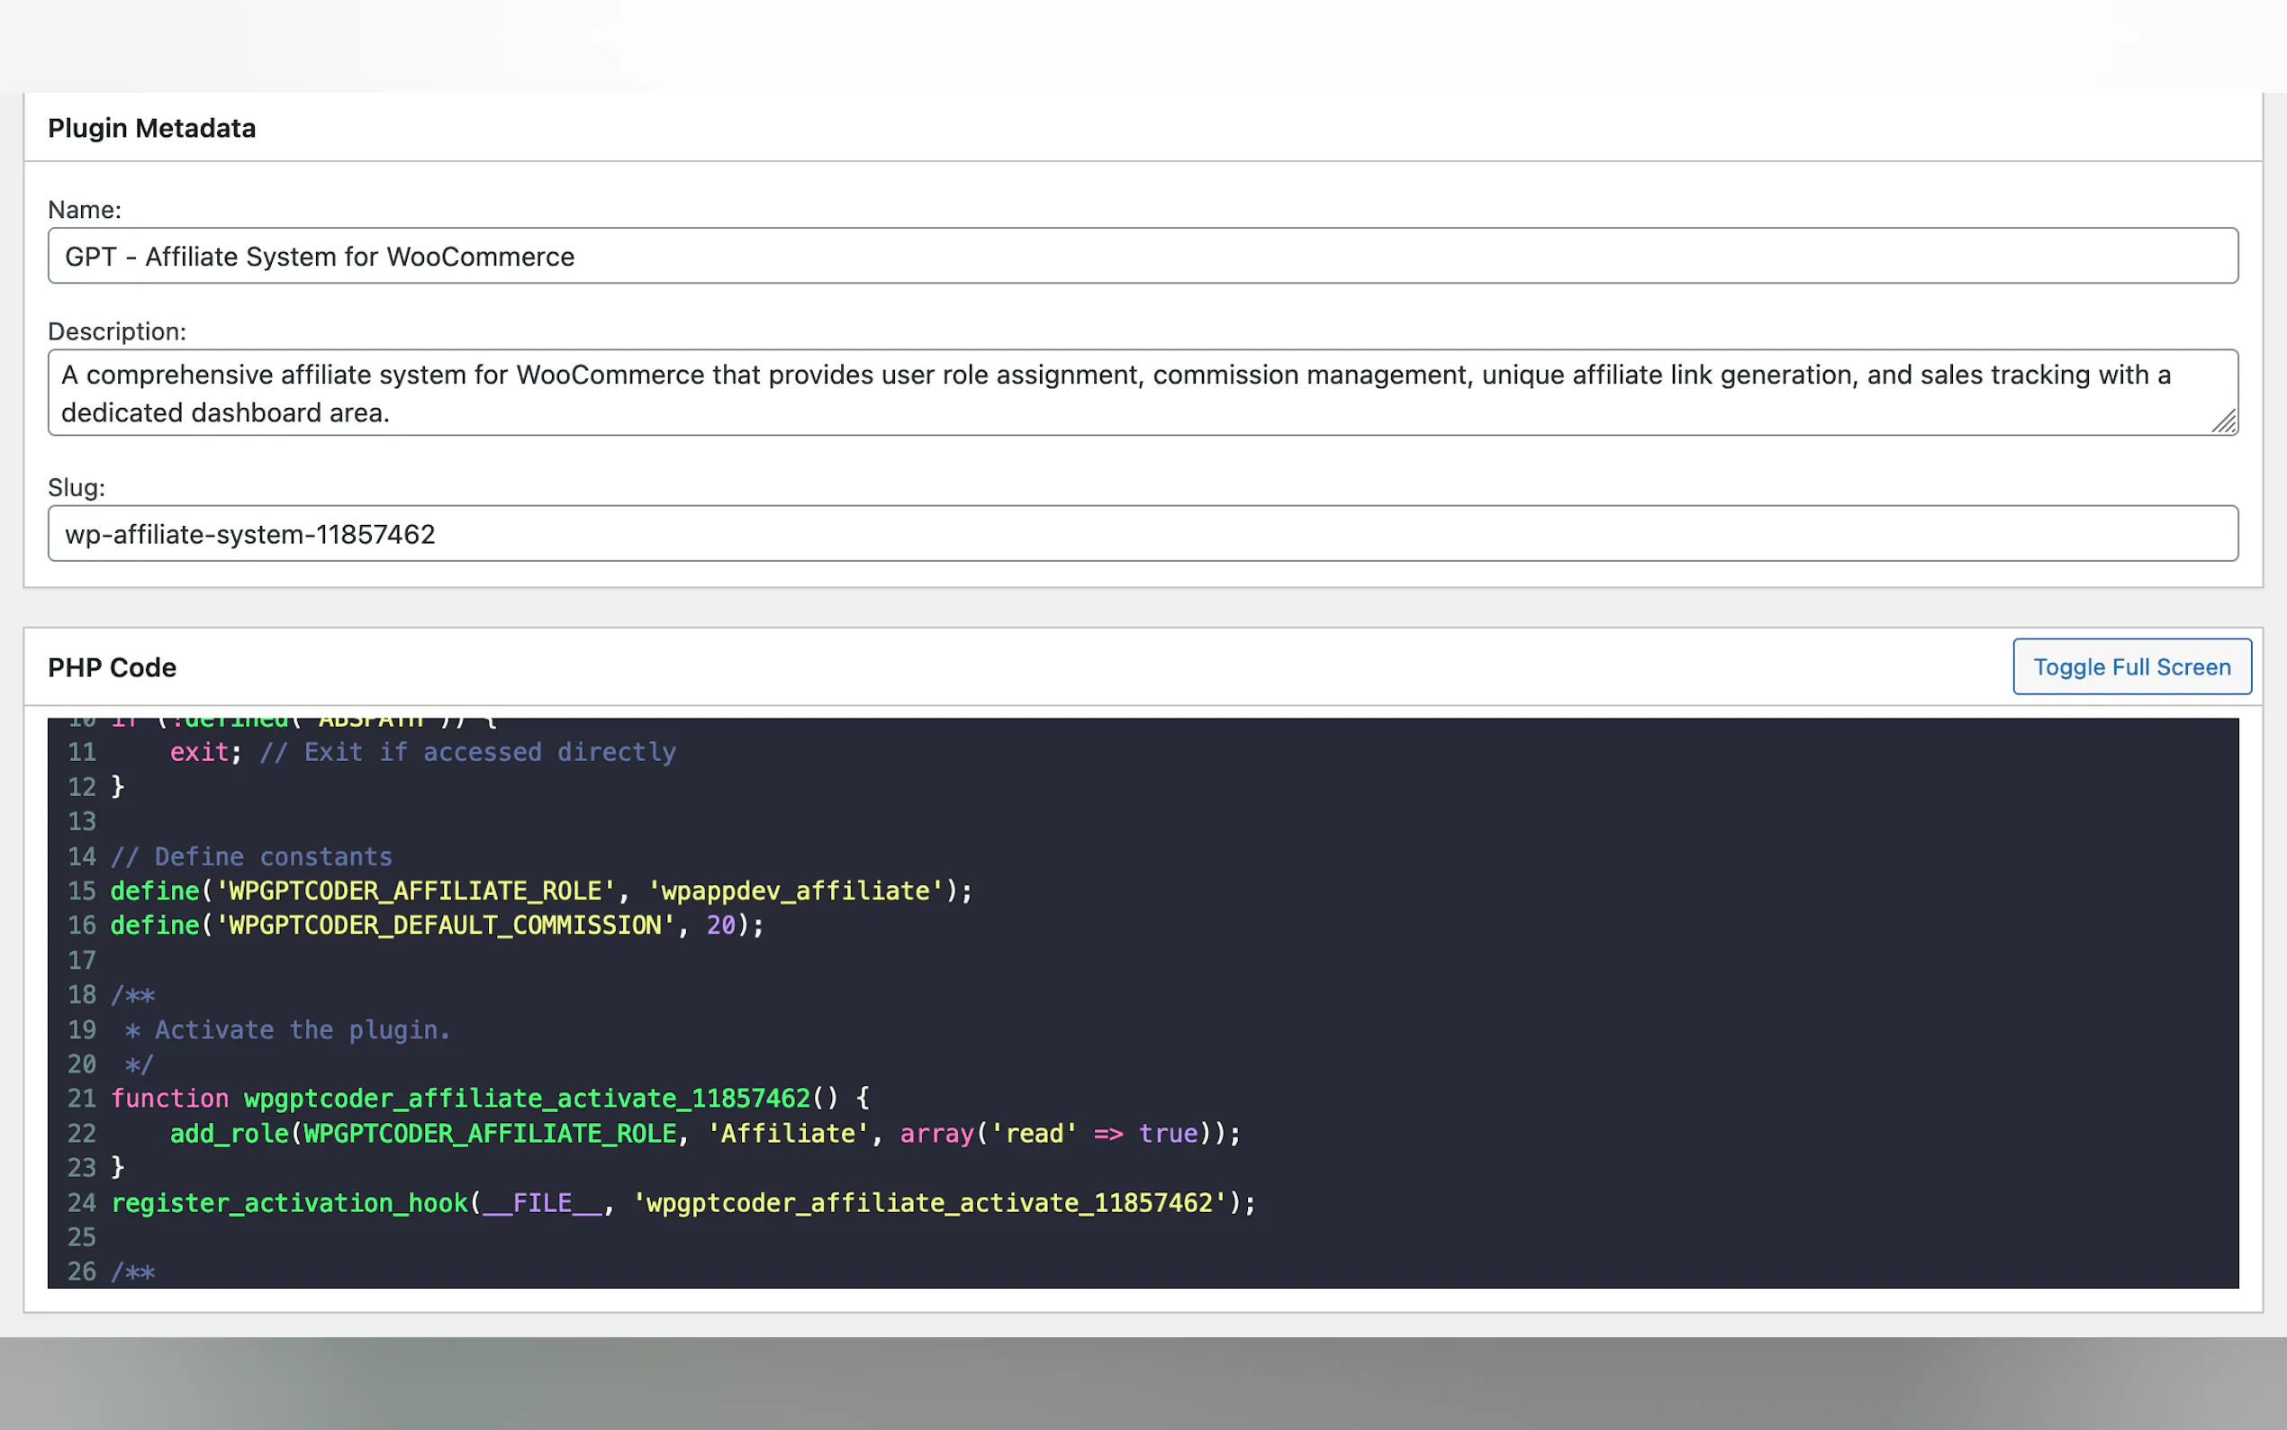2287x1430 pixels.
Task: Click the 'Activate the plugin.' docblock text
Action: coord(303,1030)
